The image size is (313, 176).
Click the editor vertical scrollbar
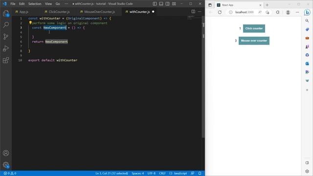(x=203, y=77)
